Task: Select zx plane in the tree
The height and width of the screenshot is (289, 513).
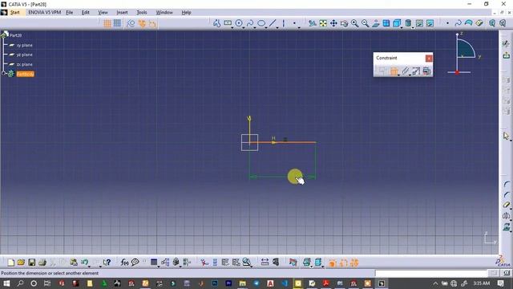Action: click(x=25, y=64)
